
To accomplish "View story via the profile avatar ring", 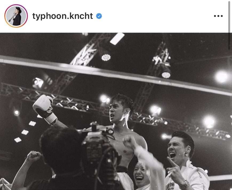I will pos(16,16).
